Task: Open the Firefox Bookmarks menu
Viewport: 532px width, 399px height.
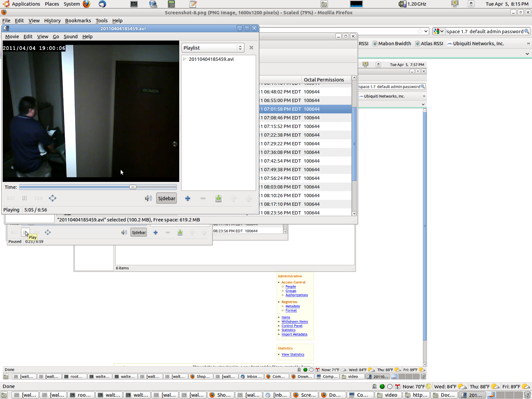Action: click(x=78, y=21)
